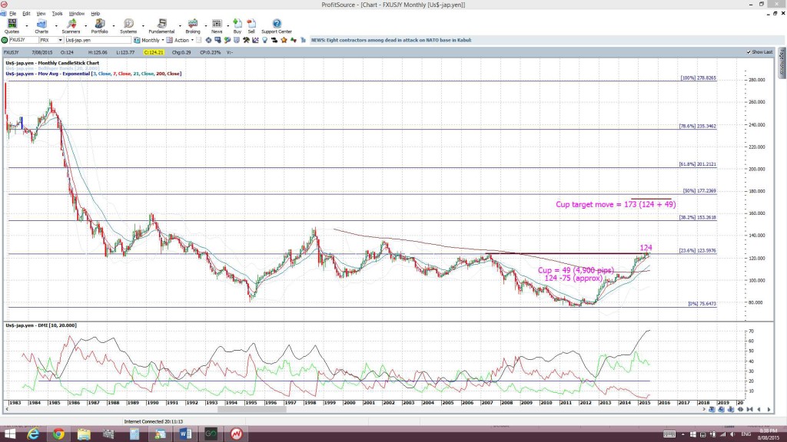Click the horizontal chart scrollbar thumb
The height and width of the screenshot is (442, 787).
(x=252, y=410)
